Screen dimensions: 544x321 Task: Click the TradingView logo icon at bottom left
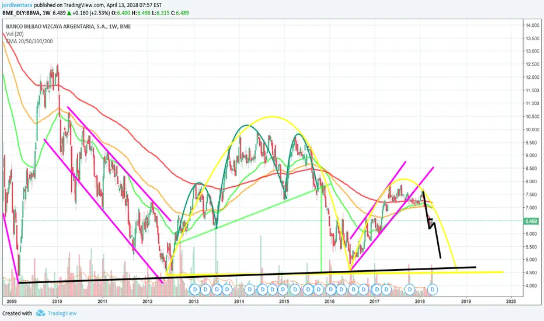40,313
